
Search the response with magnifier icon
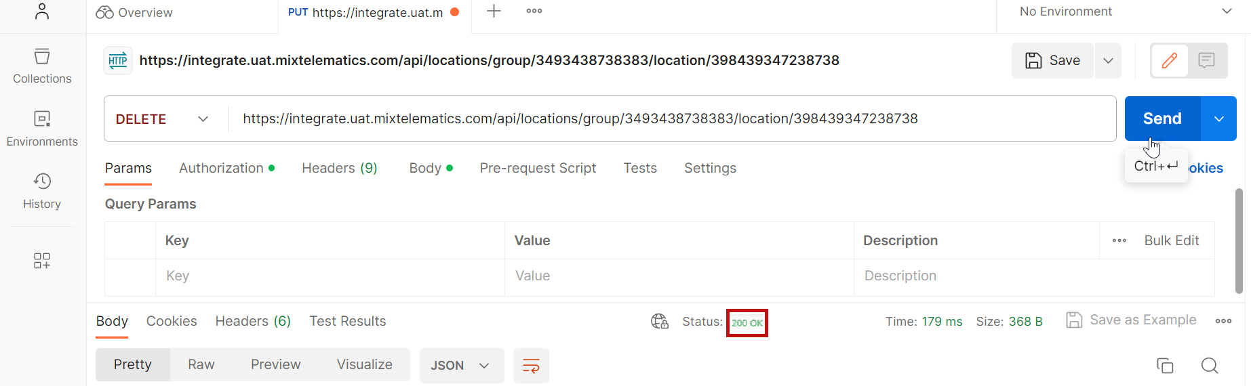click(1210, 366)
